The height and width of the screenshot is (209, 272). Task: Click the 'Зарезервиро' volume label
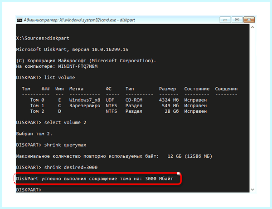pyautogui.click(x=85, y=106)
